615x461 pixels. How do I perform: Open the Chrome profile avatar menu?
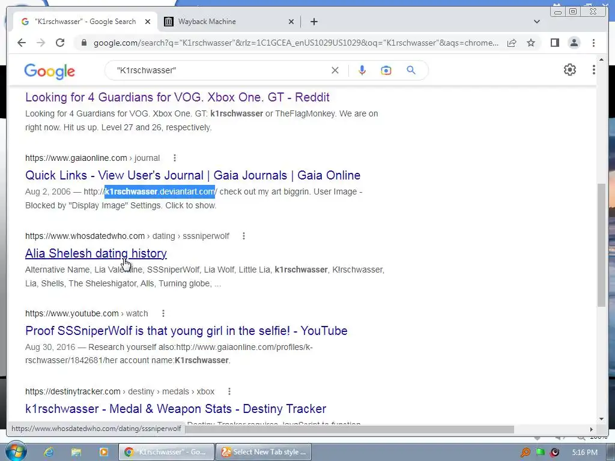[x=574, y=43]
